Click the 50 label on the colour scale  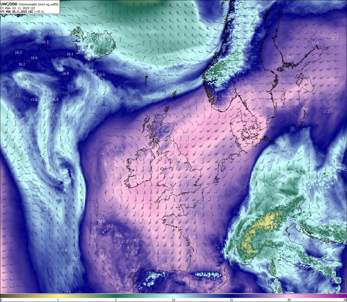pyautogui.click(x=345, y=300)
